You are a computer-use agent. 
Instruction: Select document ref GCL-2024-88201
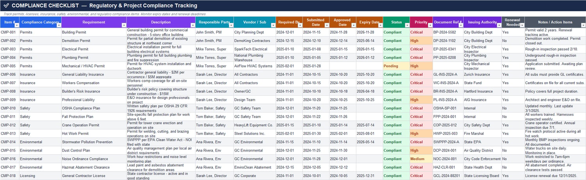click(x=448, y=176)
